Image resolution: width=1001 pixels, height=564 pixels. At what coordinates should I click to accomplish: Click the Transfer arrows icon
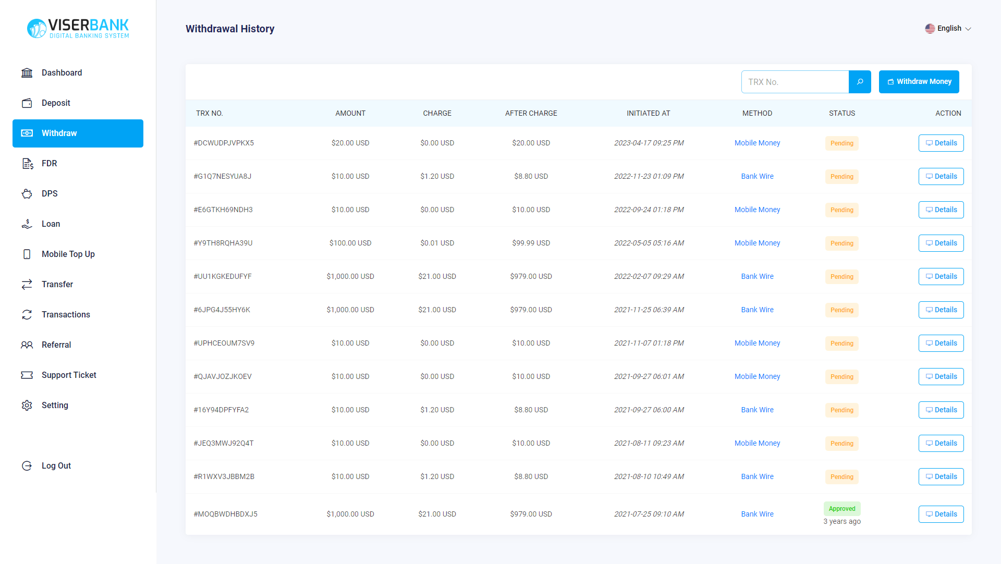click(x=27, y=285)
